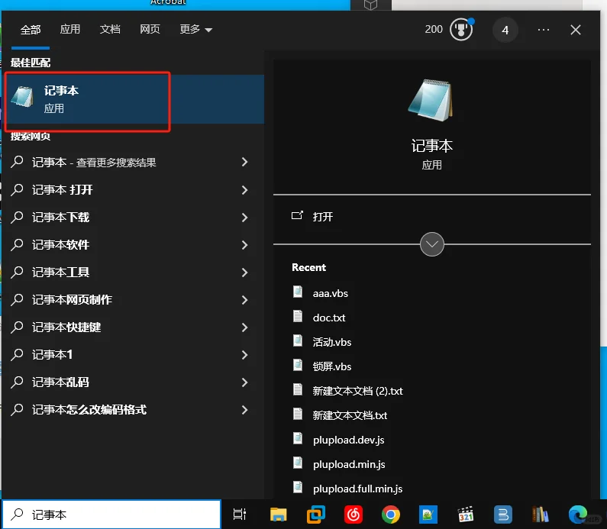Launch Microsoft Edge from taskbar
This screenshot has width=607, height=529.
pyautogui.click(x=577, y=514)
